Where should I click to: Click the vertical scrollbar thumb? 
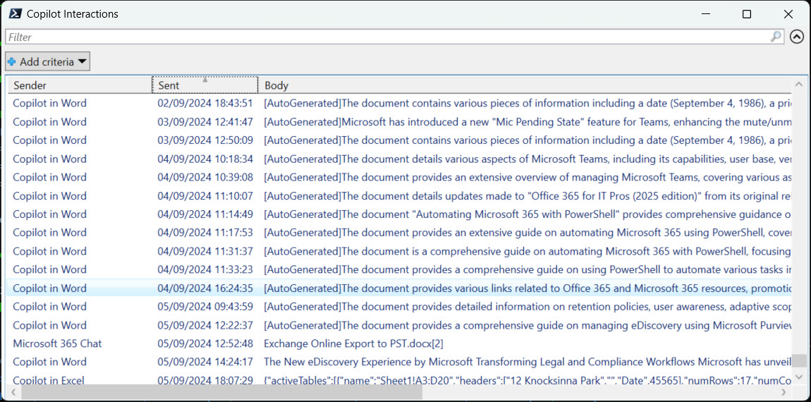click(798, 360)
